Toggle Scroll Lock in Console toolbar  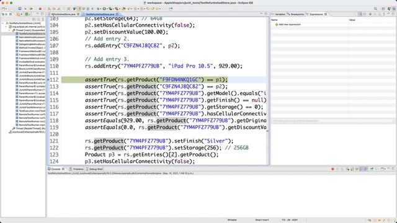click(x=352, y=169)
